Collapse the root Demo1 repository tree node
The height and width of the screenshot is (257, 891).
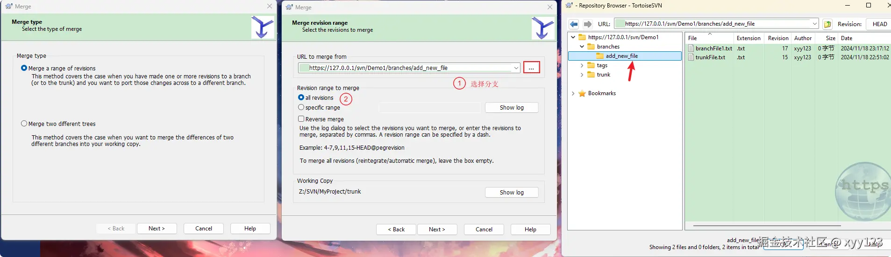573,37
